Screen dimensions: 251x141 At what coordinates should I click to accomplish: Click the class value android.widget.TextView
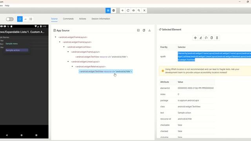(189, 107)
